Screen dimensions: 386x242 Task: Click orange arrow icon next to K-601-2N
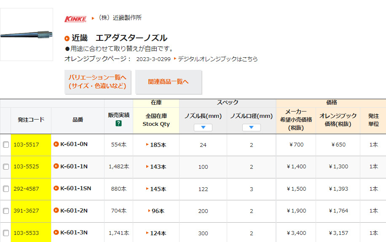tap(56, 210)
